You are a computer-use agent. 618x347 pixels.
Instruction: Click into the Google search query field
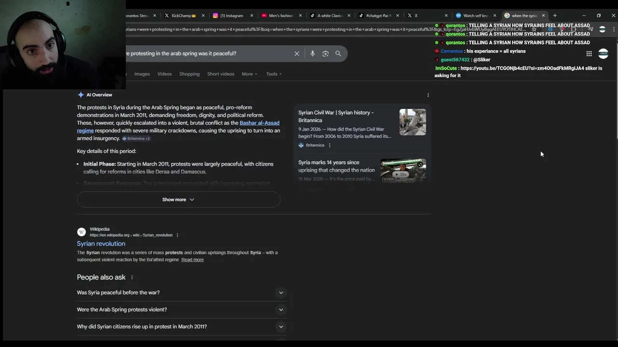click(x=208, y=53)
